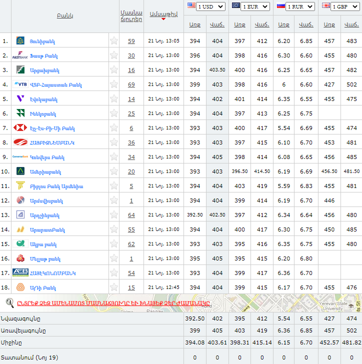Click the VTB bank logo
Screen dimensions: 362x364
pyautogui.click(x=20, y=84)
